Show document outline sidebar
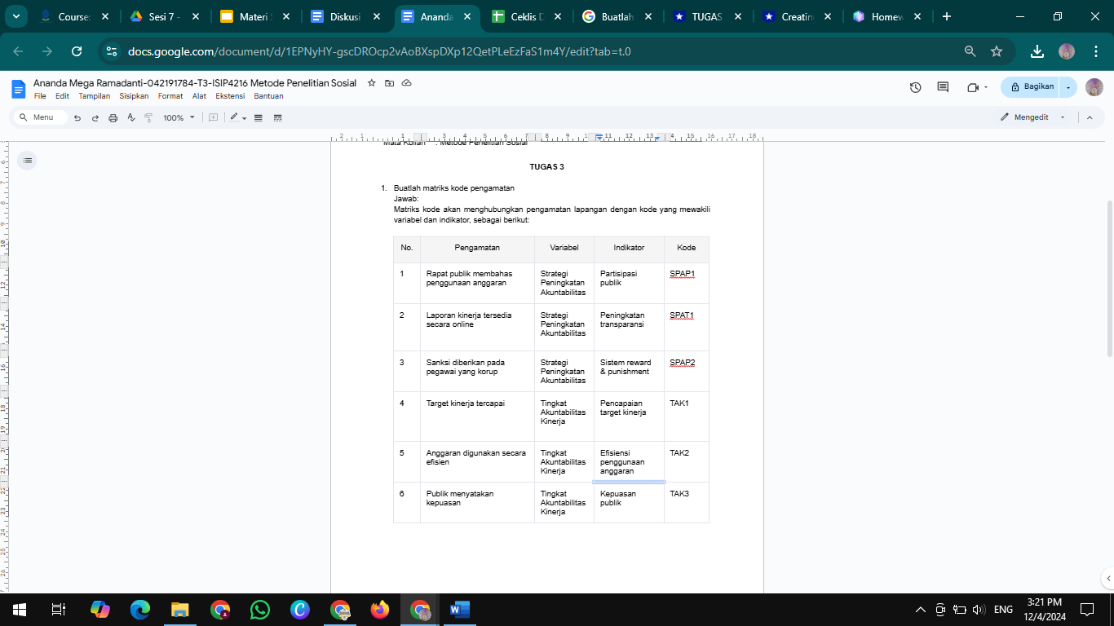 tap(28, 161)
